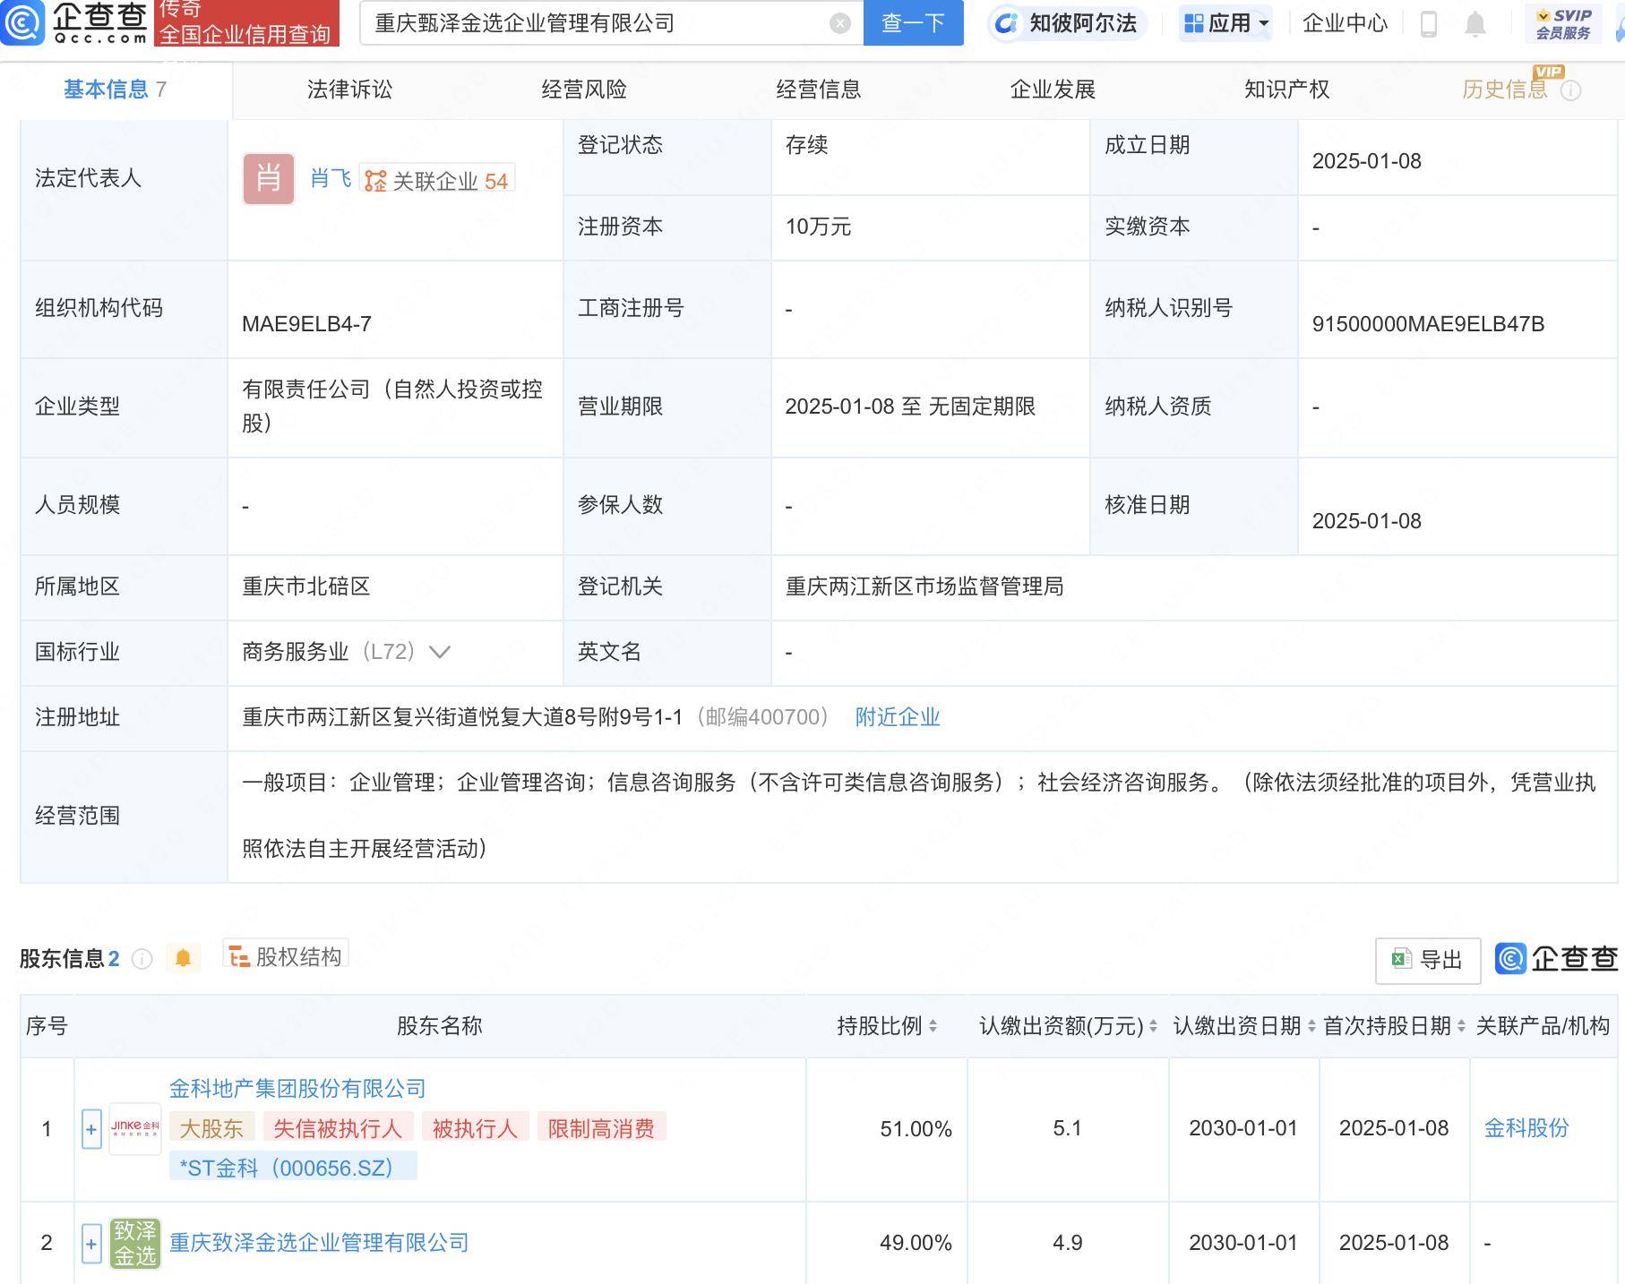Expand 商务服务业 industry chevron
Screen dimensions: 1625x1284
pyautogui.click(x=439, y=654)
